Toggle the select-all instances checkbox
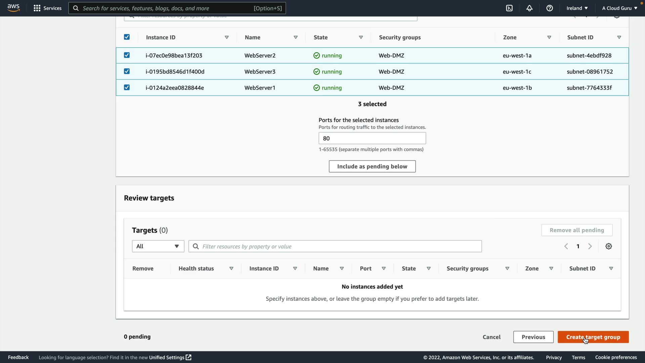This screenshot has height=363, width=645. 127,37
